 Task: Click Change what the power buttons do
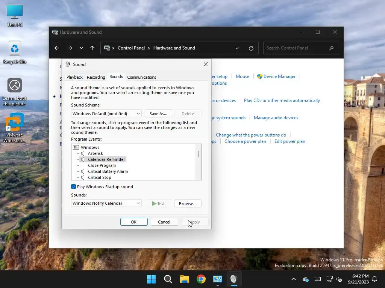pos(251,135)
